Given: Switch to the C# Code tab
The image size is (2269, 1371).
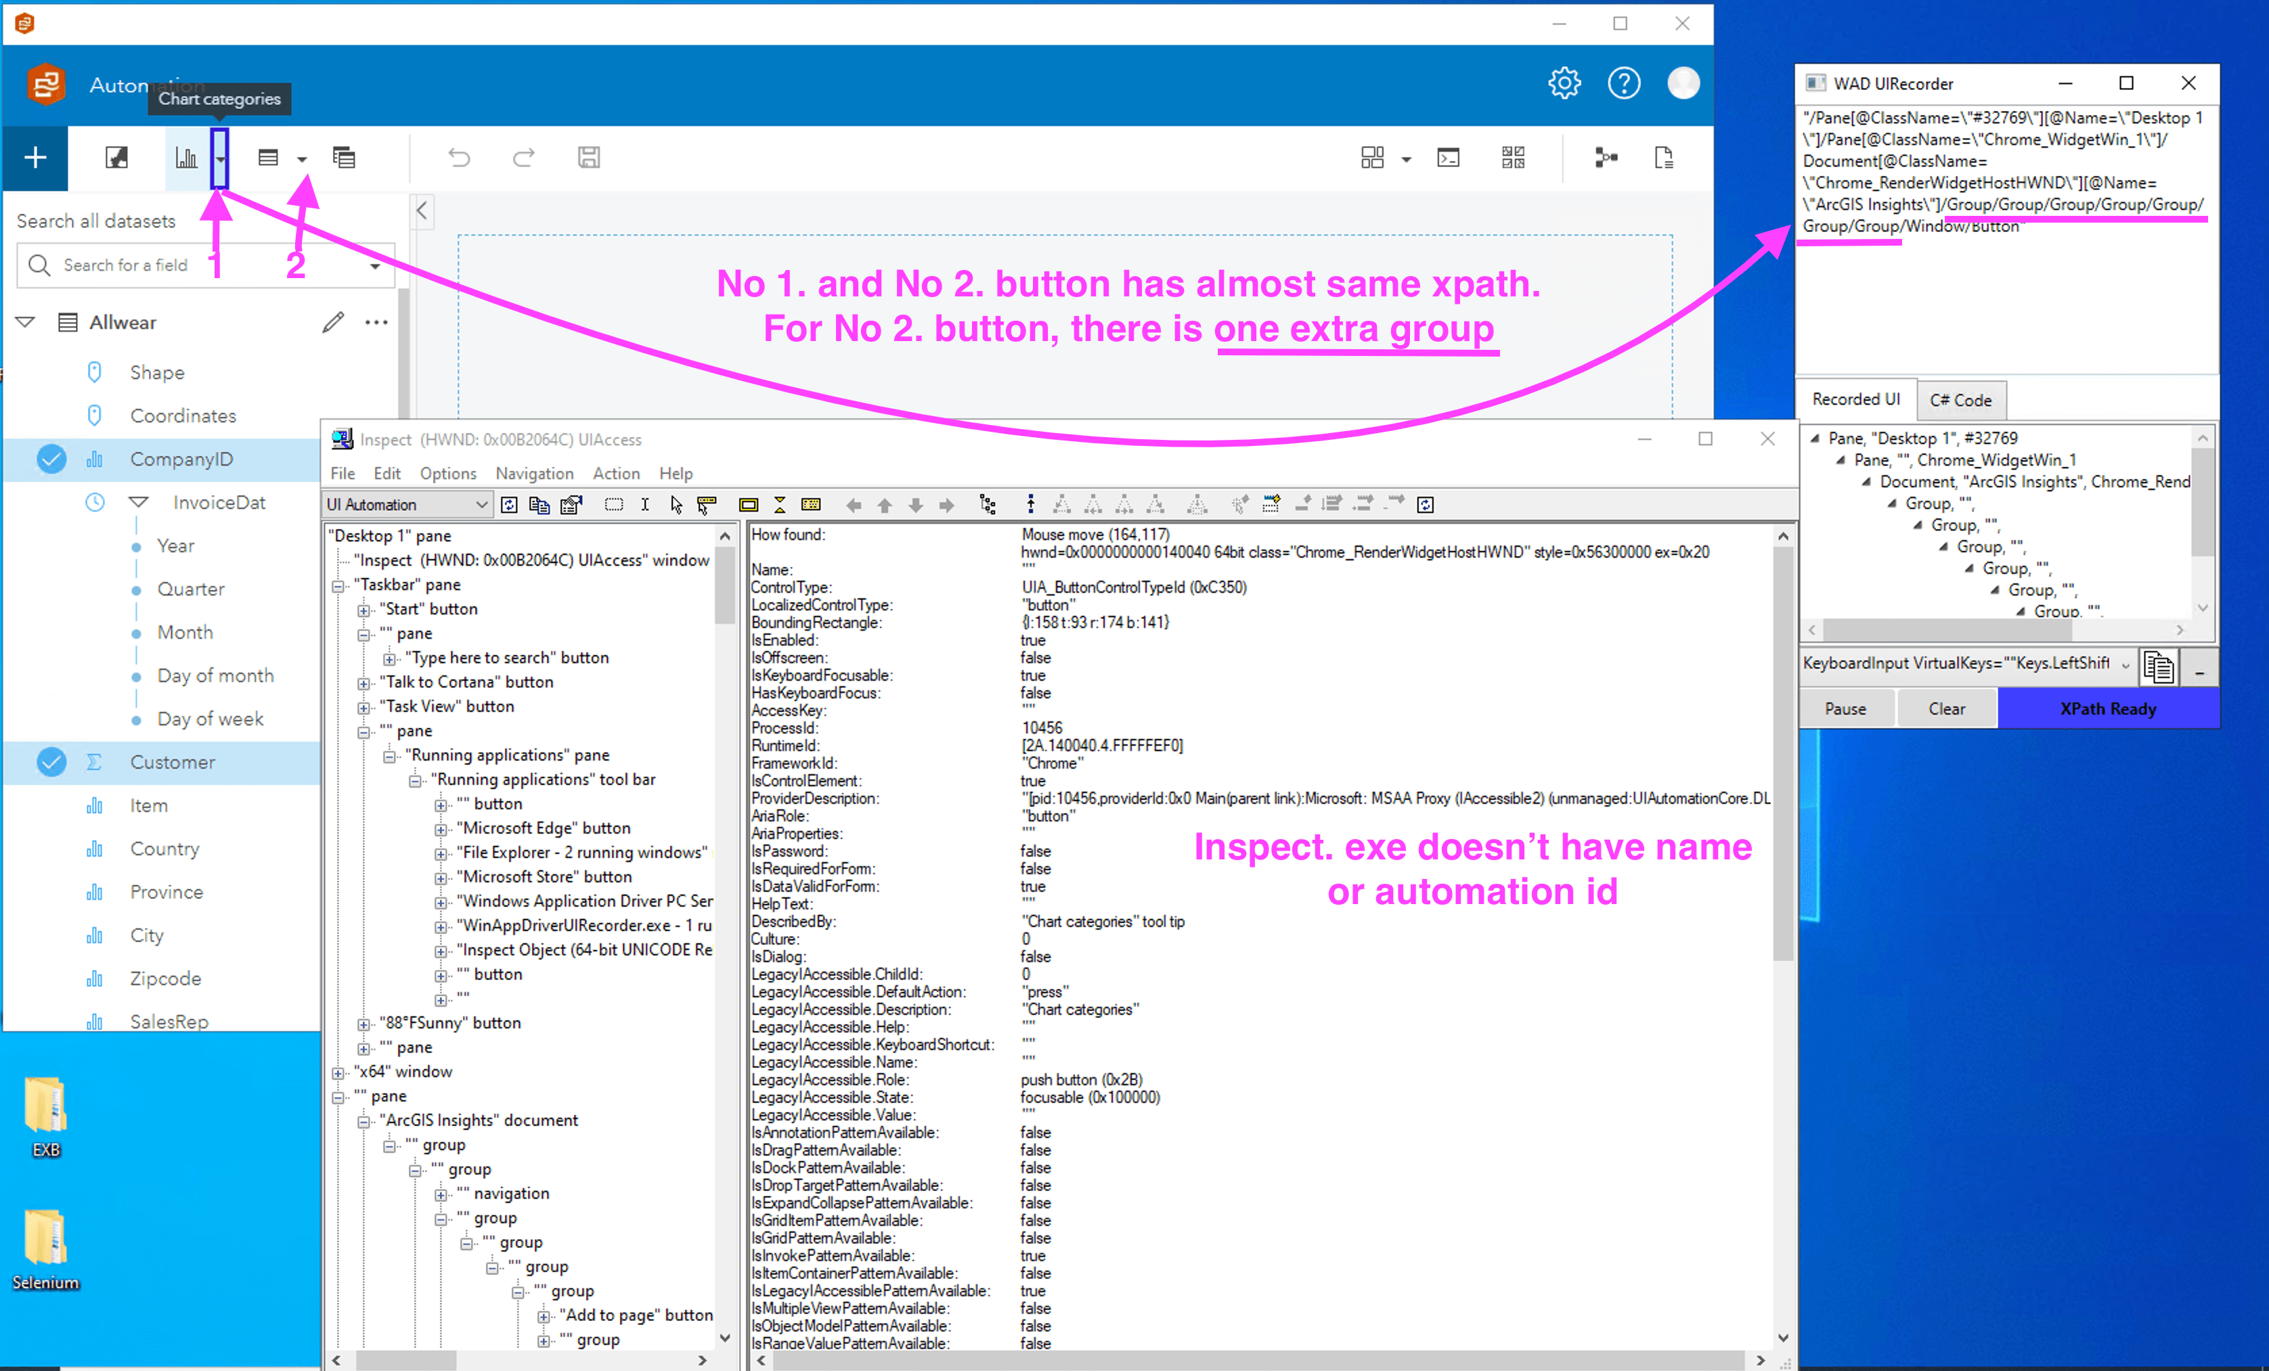Looking at the screenshot, I should (1962, 400).
